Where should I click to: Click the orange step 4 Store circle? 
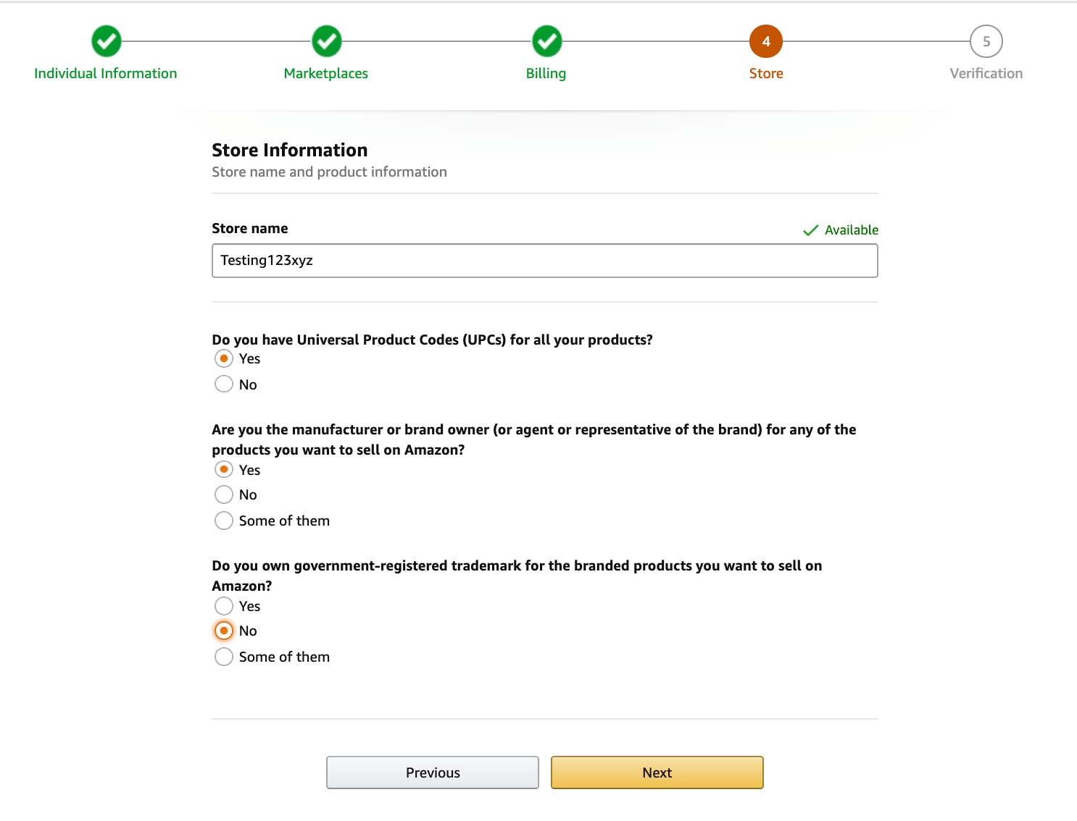pyautogui.click(x=766, y=41)
